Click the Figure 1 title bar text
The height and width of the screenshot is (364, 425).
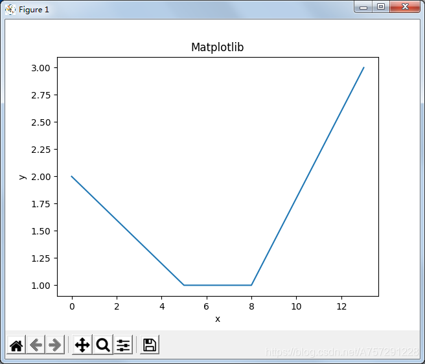(34, 10)
